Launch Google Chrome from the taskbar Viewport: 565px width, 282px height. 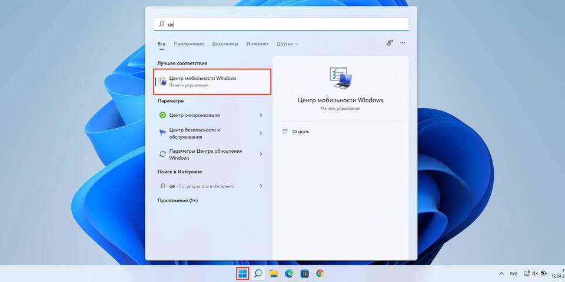click(x=320, y=274)
